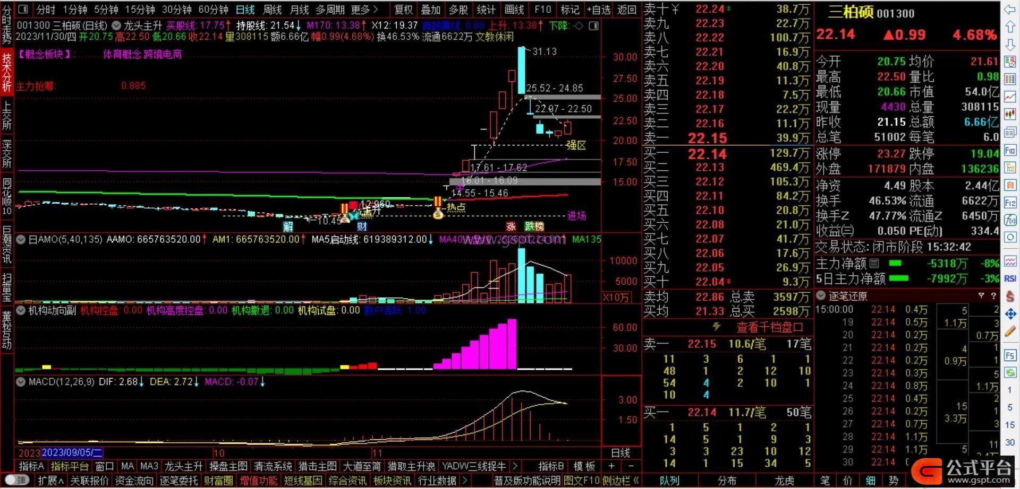
Task: Click the question mark help icon in 逐笔还原
Action: pos(993,296)
